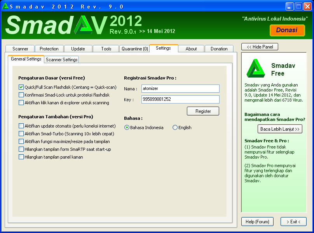
Task: Click the orange Donasi button
Action: pos(287,30)
